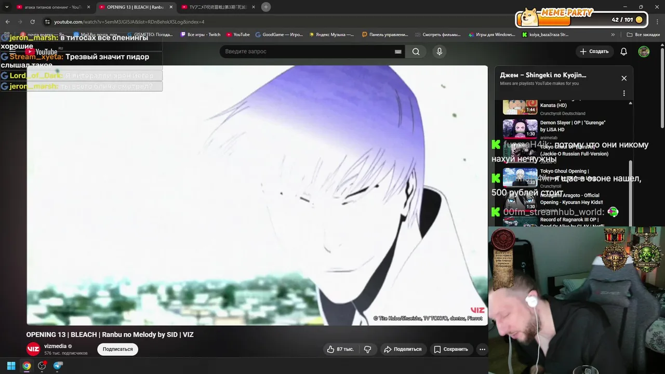Screen dimensions: 665x374
Task: Switch to the TVアニメ呪術廻戦 tab
Action: click(217, 7)
